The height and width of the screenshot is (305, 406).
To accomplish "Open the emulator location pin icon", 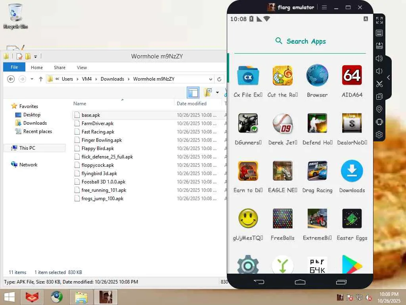I will click(x=379, y=109).
